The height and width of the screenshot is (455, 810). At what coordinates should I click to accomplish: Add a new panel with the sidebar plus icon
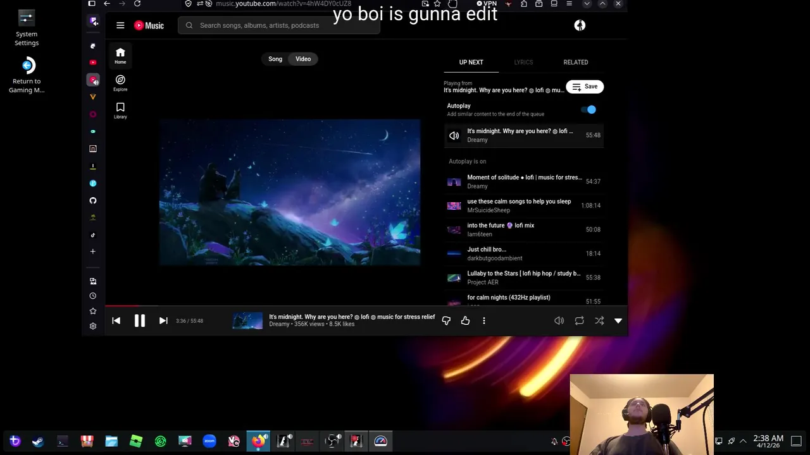click(x=93, y=252)
